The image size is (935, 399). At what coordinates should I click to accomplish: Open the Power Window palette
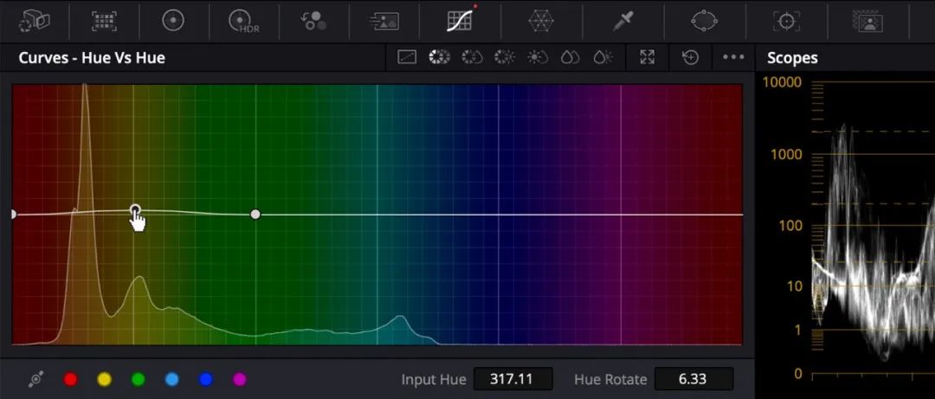coord(706,21)
